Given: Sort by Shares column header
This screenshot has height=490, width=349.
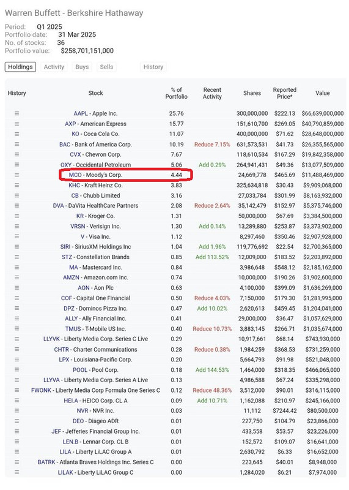Looking at the screenshot, I should [x=252, y=93].
